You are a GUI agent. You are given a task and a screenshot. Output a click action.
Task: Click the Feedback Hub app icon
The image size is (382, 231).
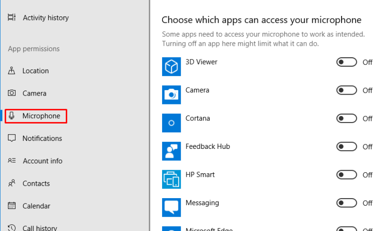(x=171, y=151)
